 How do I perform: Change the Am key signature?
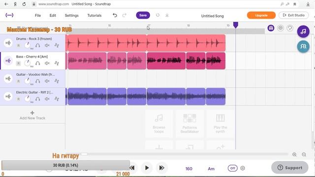[x=211, y=169]
